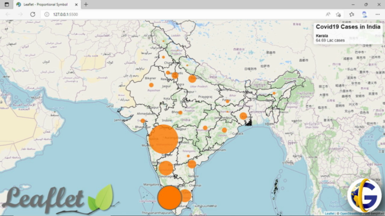Click the read aloud icon
The image size is (385, 216).
pos(328,14)
